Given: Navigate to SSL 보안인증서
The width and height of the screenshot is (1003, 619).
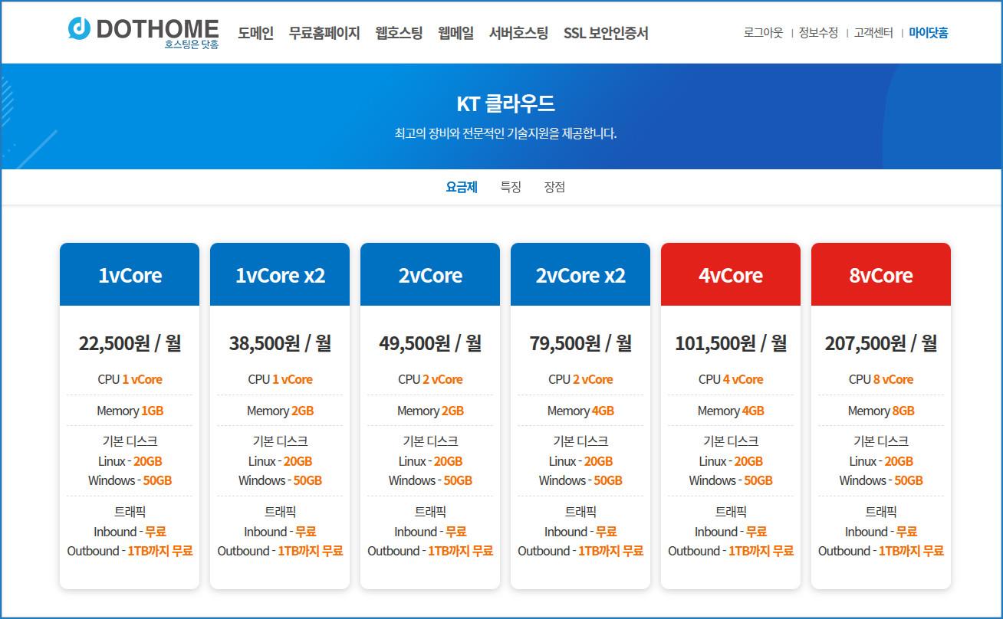Looking at the screenshot, I should click(606, 33).
